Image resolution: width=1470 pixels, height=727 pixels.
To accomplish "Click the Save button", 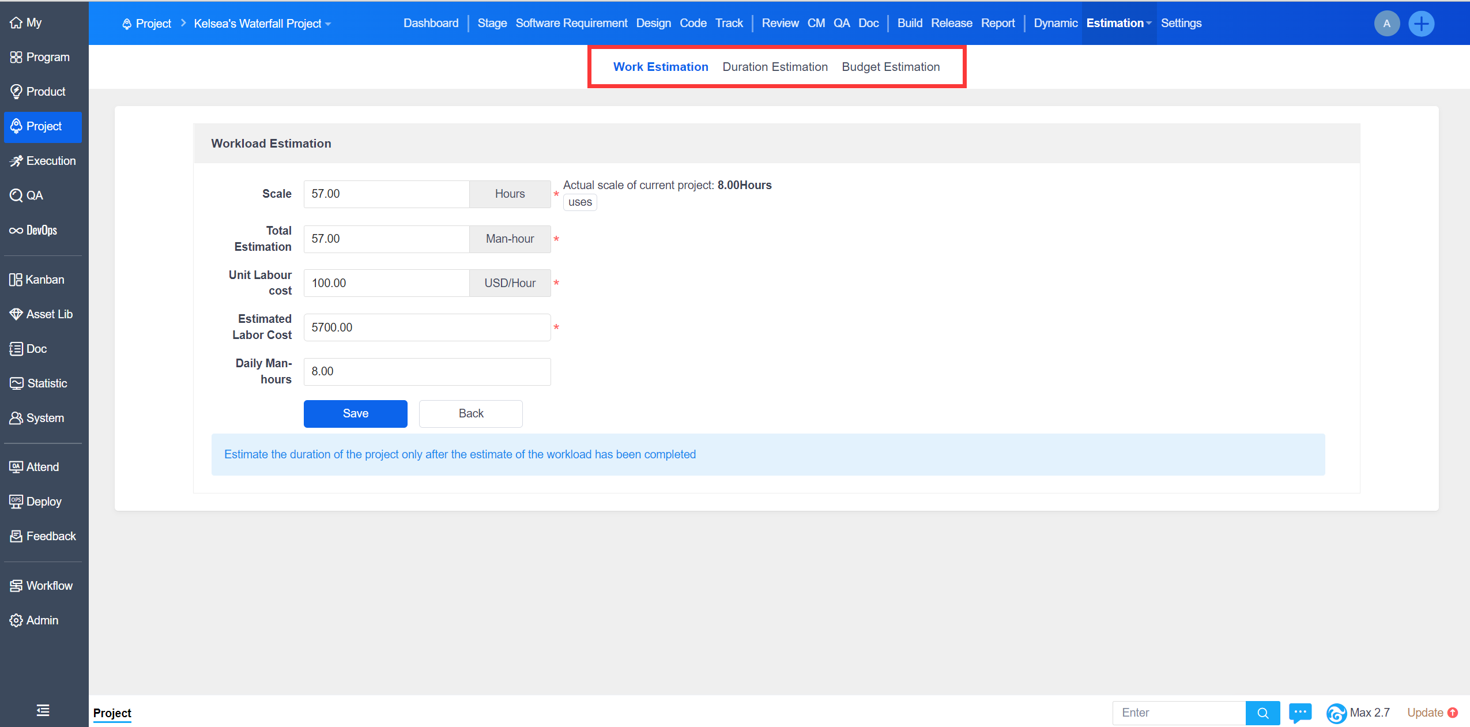I will (x=355, y=413).
